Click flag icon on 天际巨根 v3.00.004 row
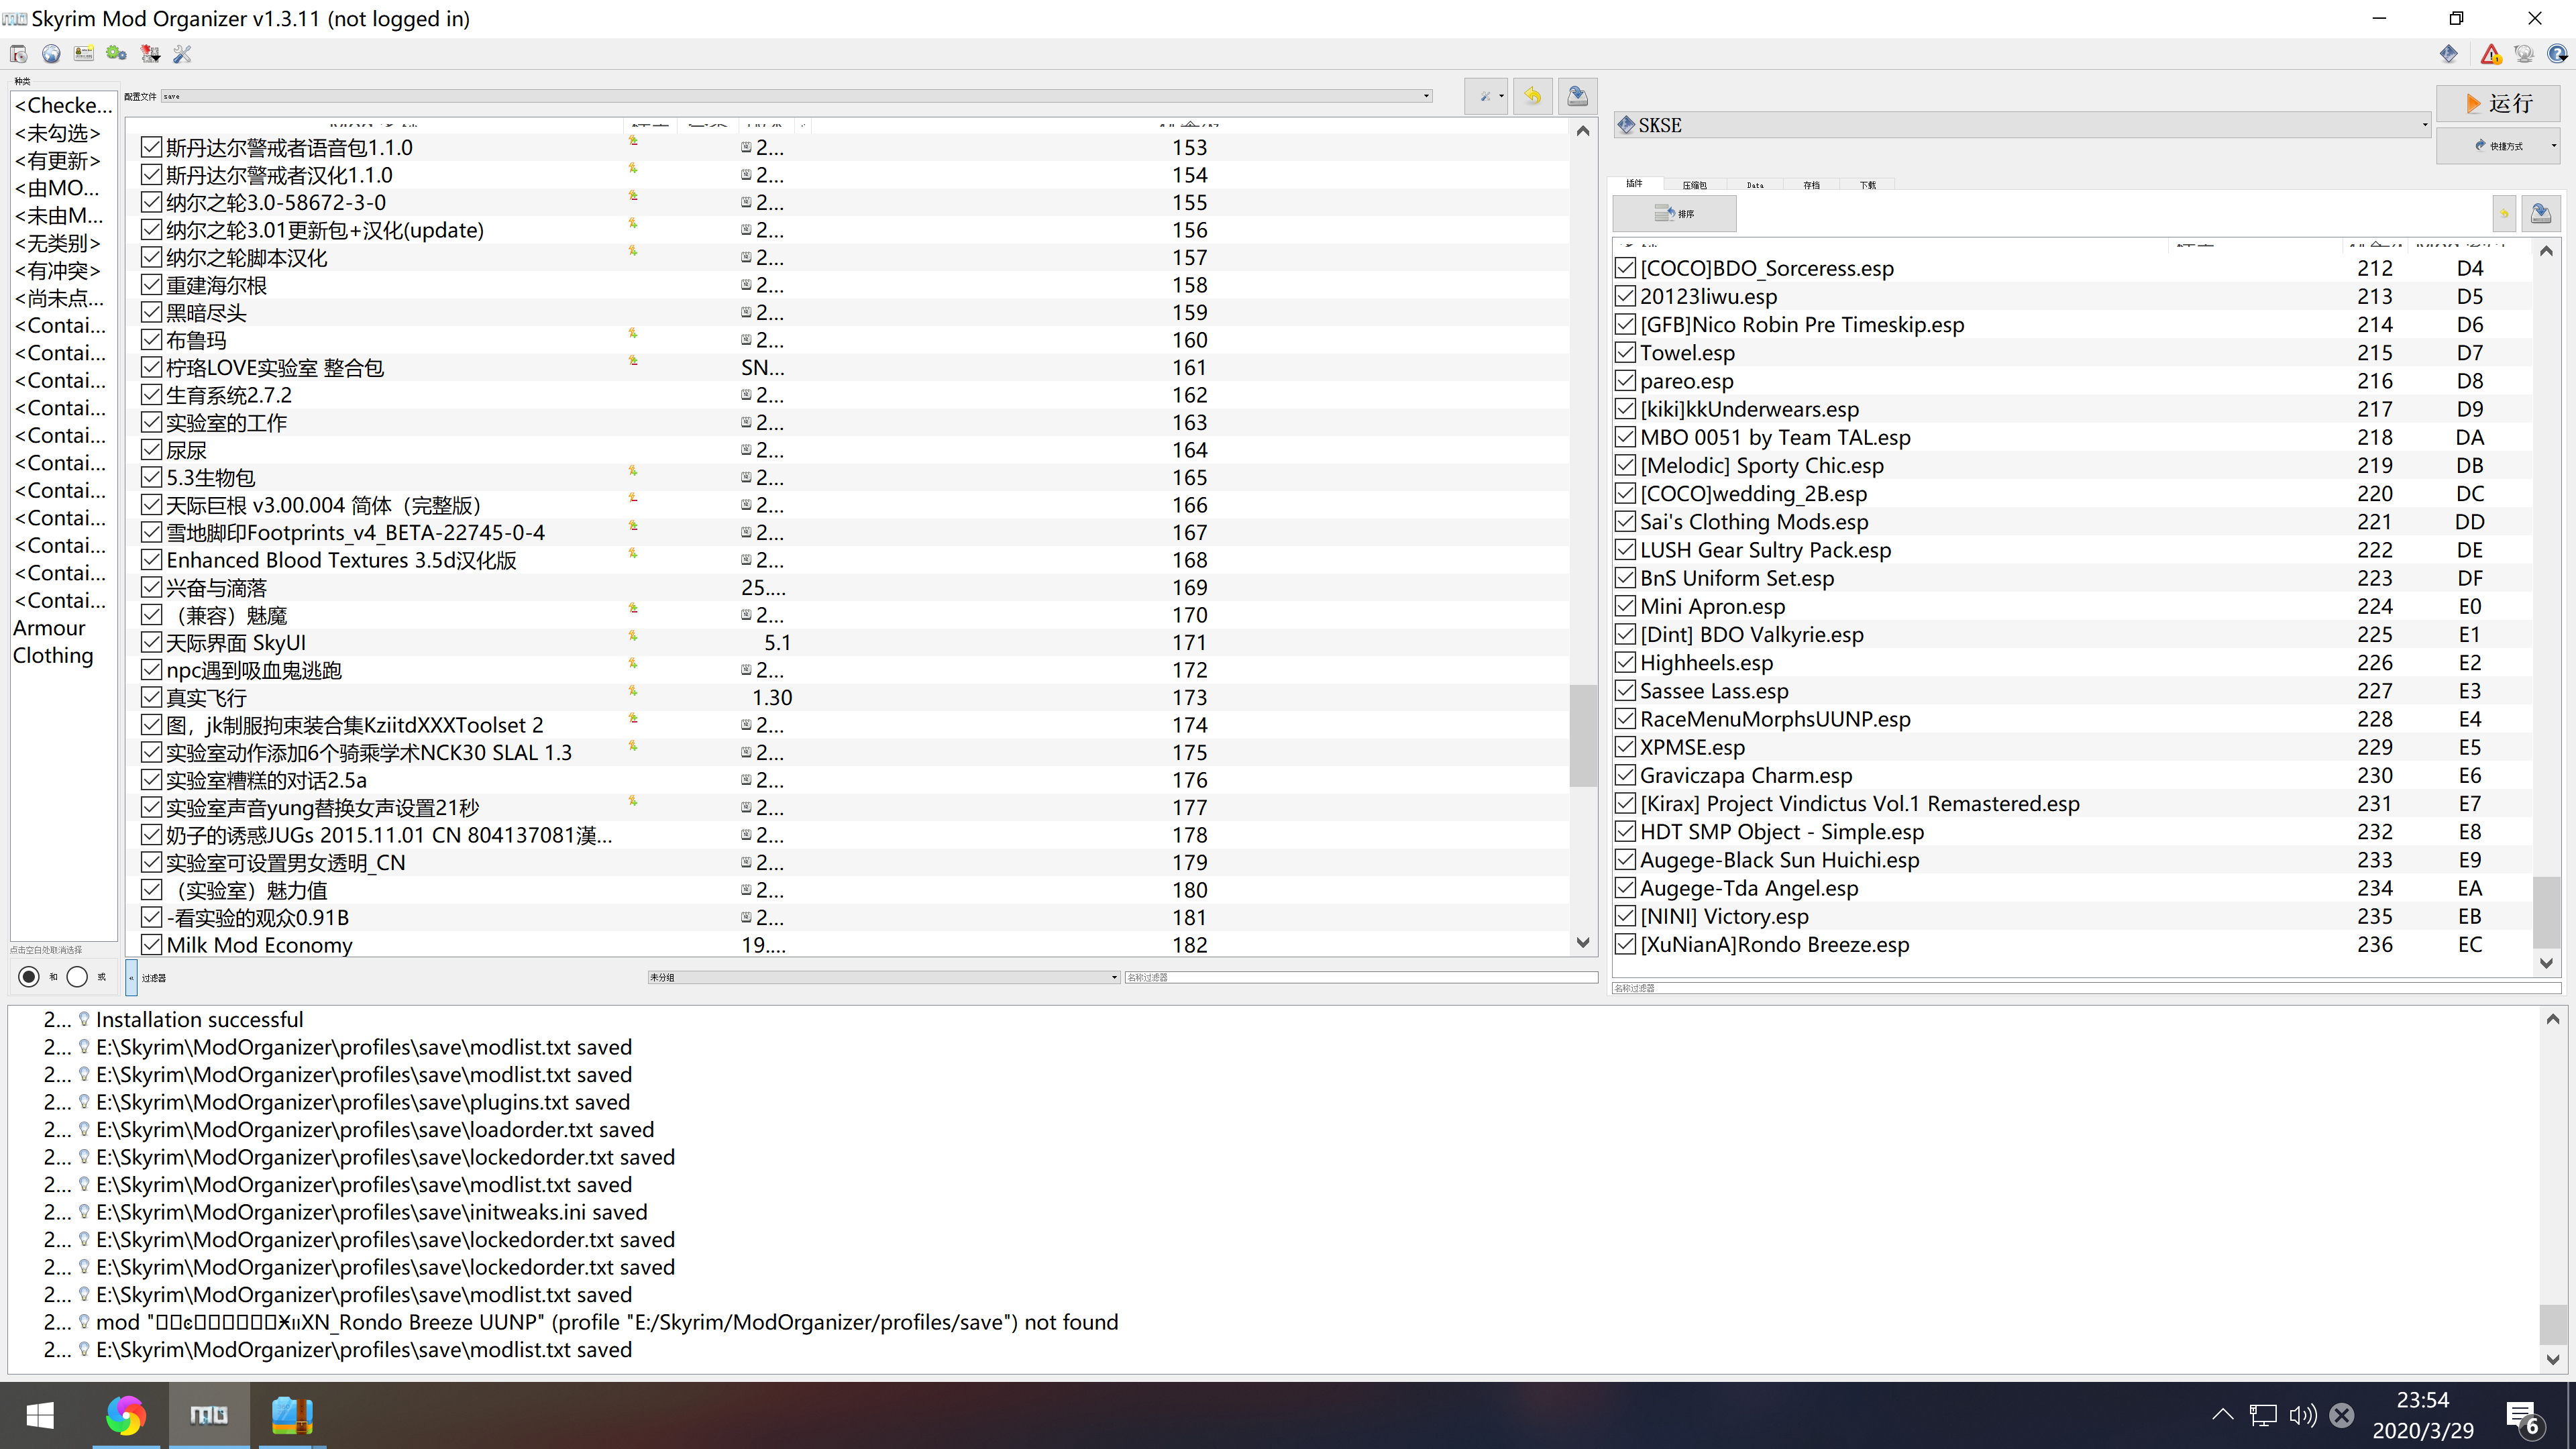 coord(633,498)
